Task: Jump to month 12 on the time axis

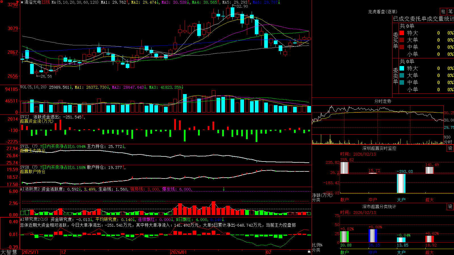Action: [x=64, y=252]
